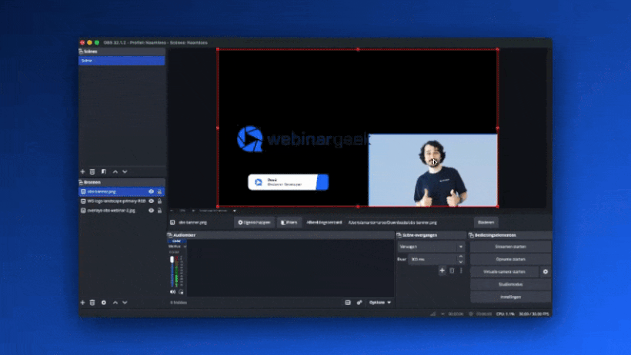Viewport: 631px width, 355px height.
Task: Click the webcam picture in preview
Action: click(x=433, y=171)
